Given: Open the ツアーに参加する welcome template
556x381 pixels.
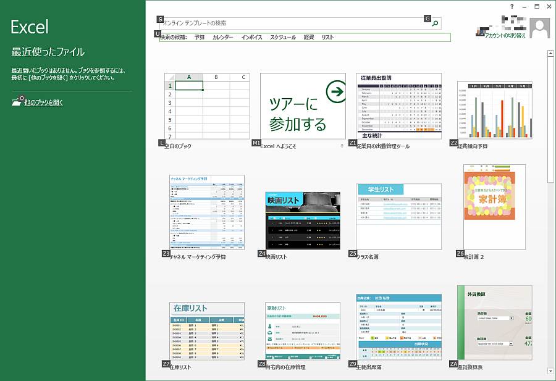Looking at the screenshot, I should (303, 106).
